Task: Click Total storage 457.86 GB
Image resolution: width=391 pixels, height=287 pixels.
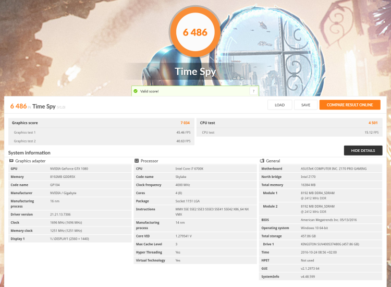Action: 308,236
